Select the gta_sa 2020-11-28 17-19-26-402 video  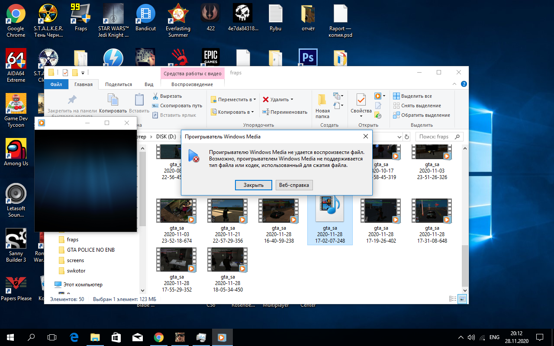click(381, 221)
